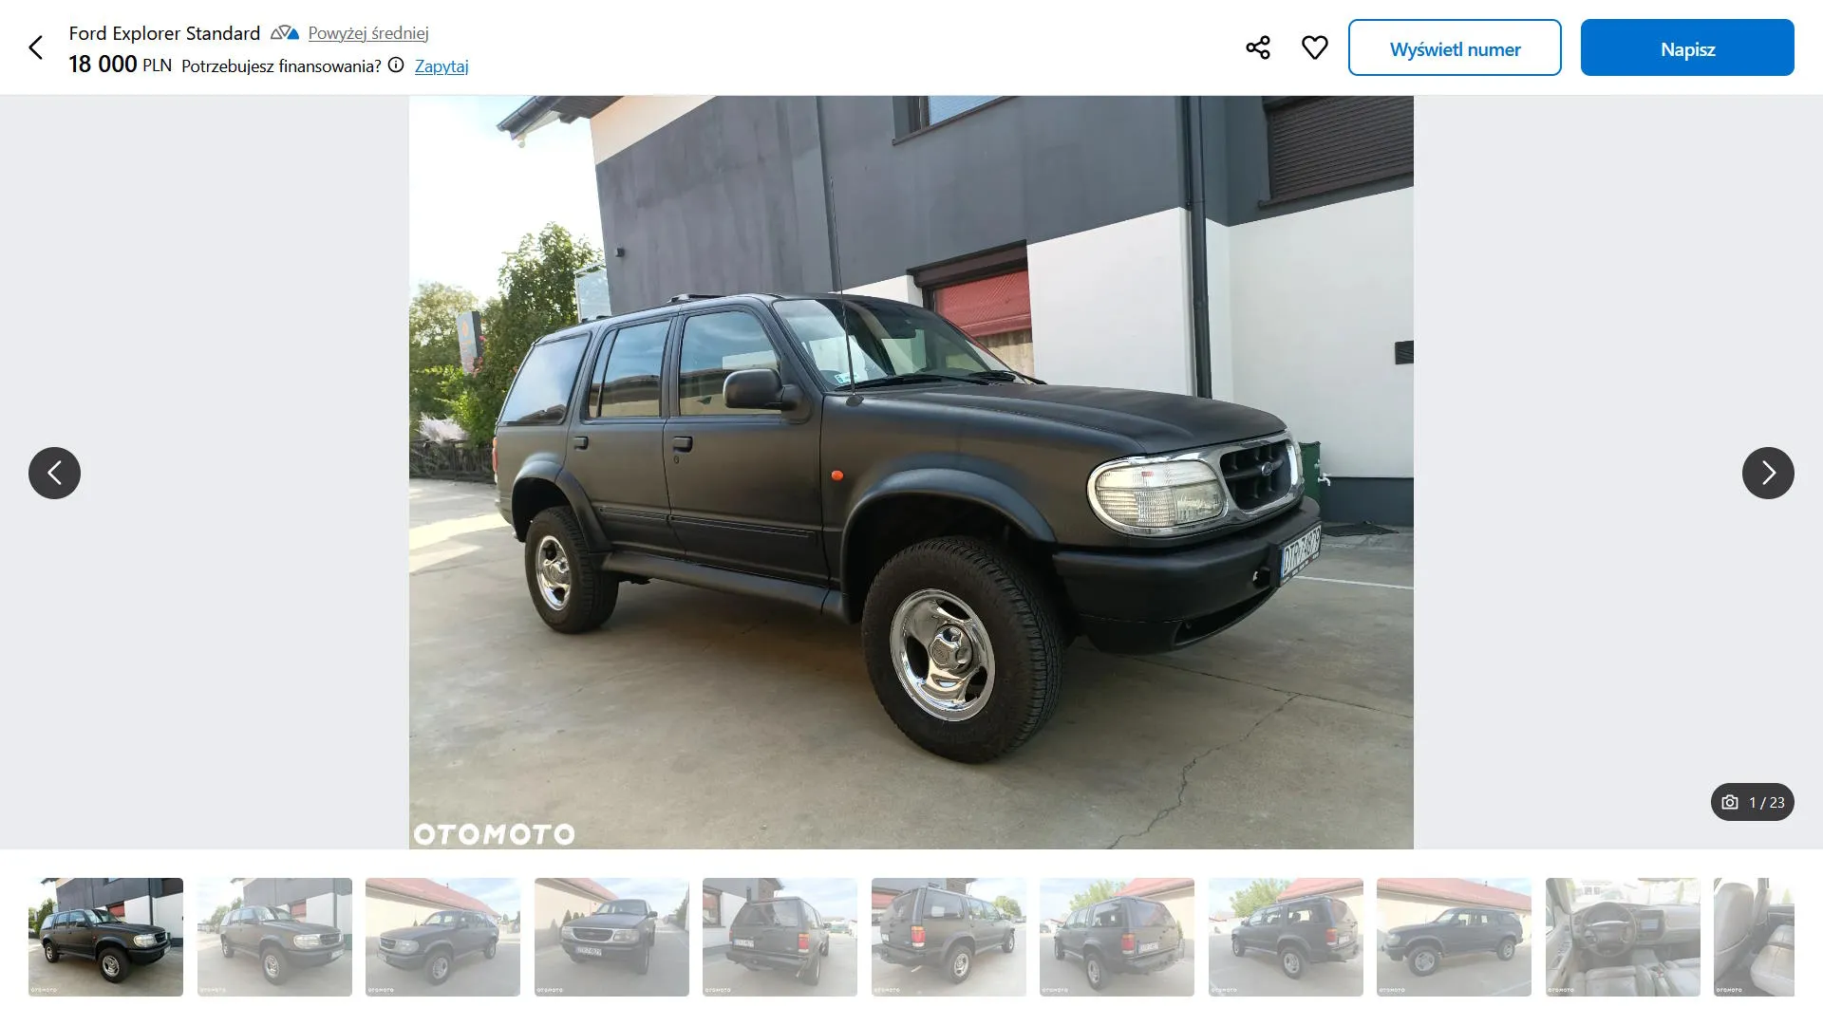The height and width of the screenshot is (1025, 1823).
Task: Click the Wyświetl numer button
Action: 1455,47
